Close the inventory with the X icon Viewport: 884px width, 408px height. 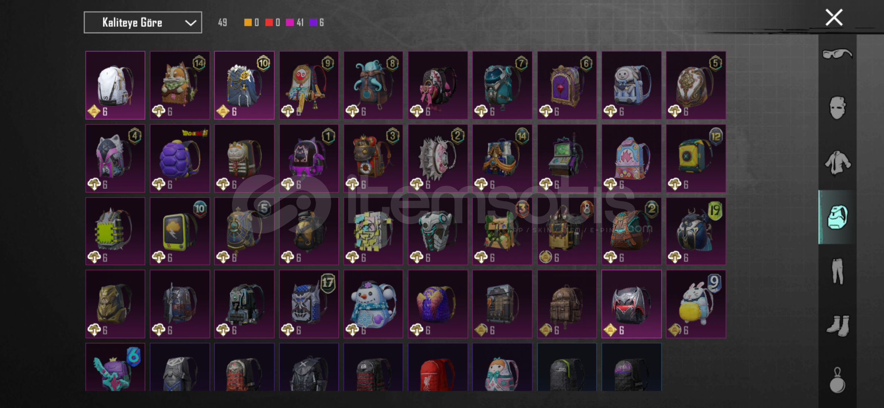coord(834,17)
